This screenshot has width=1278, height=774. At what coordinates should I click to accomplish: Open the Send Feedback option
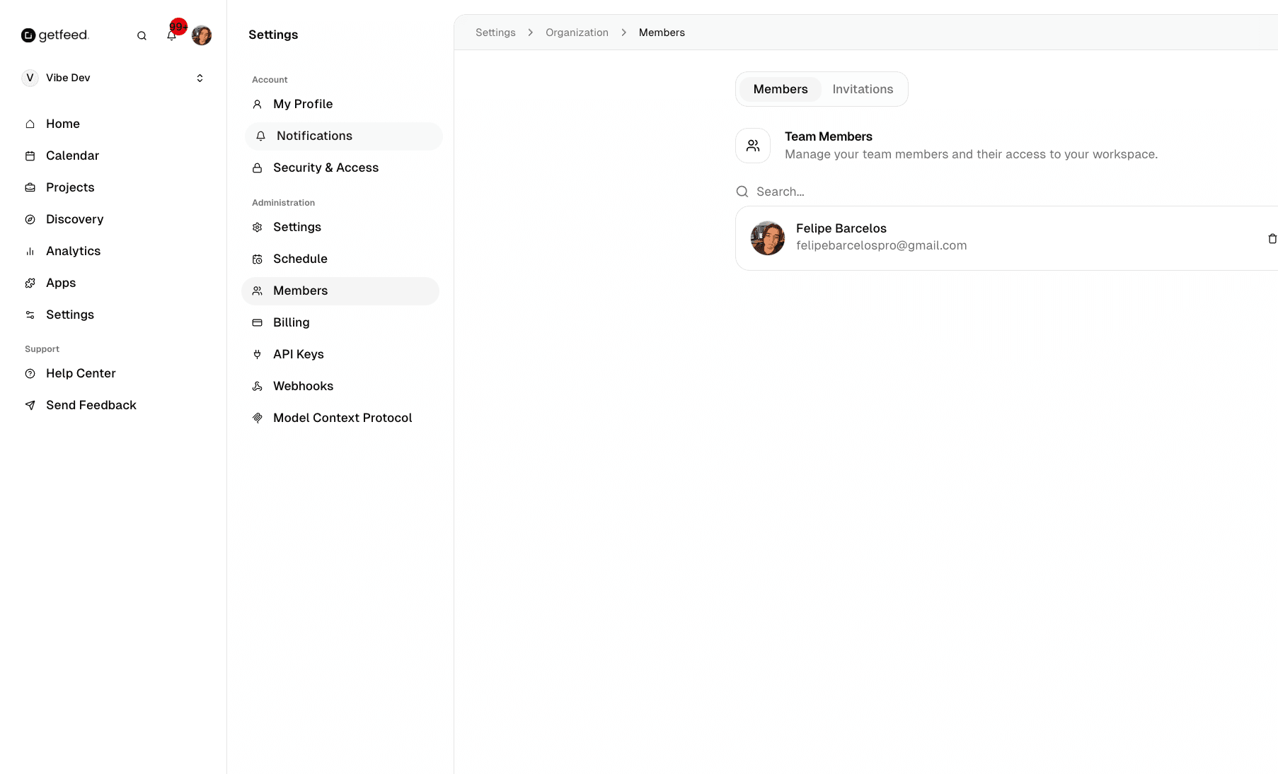point(91,405)
